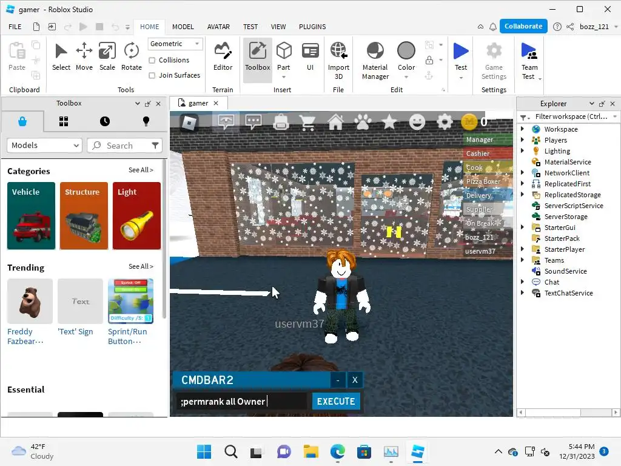Minimize the CMDBAR2 panel
The width and height of the screenshot is (621, 466).
click(338, 380)
